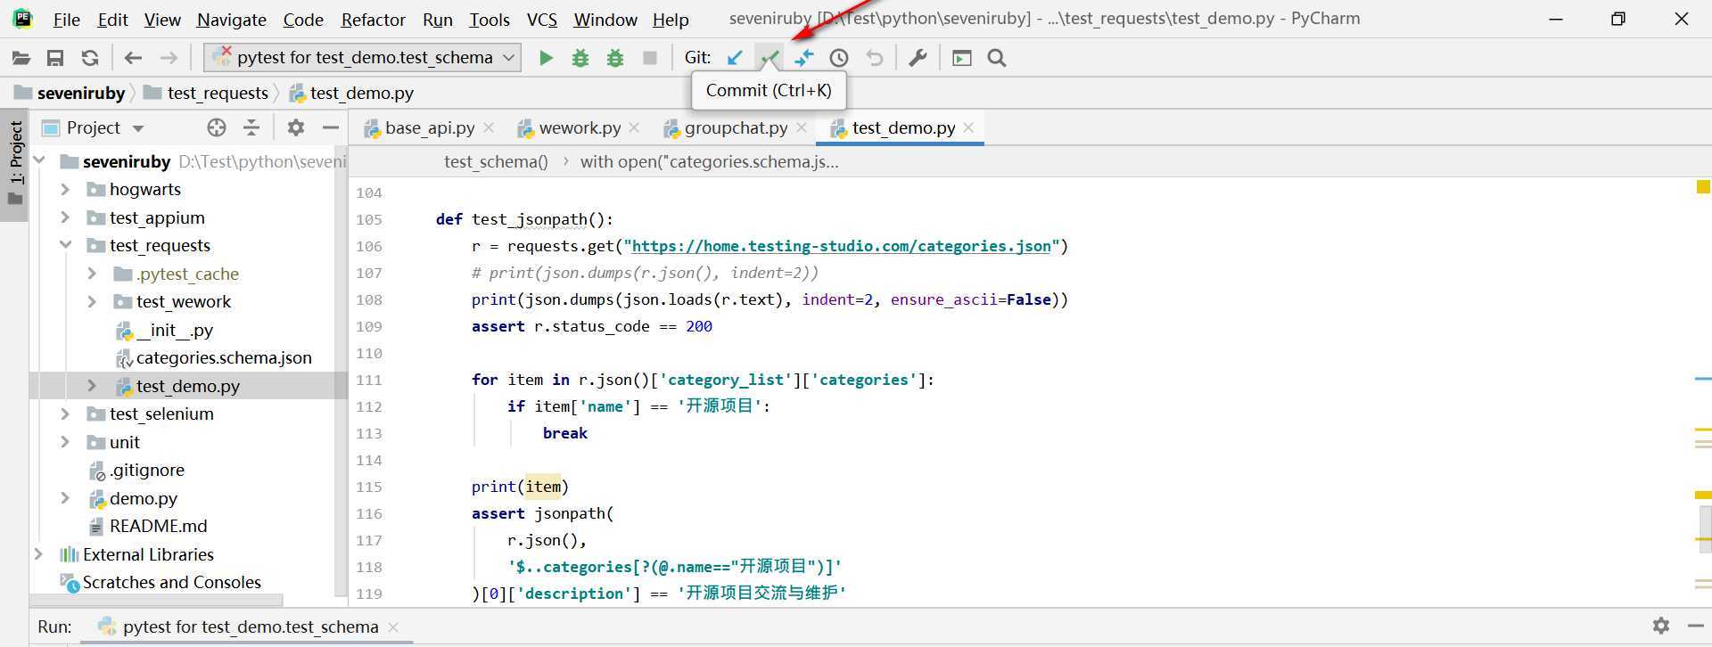The height and width of the screenshot is (647, 1712).
Task: Open the Help menu
Action: pos(671,20)
